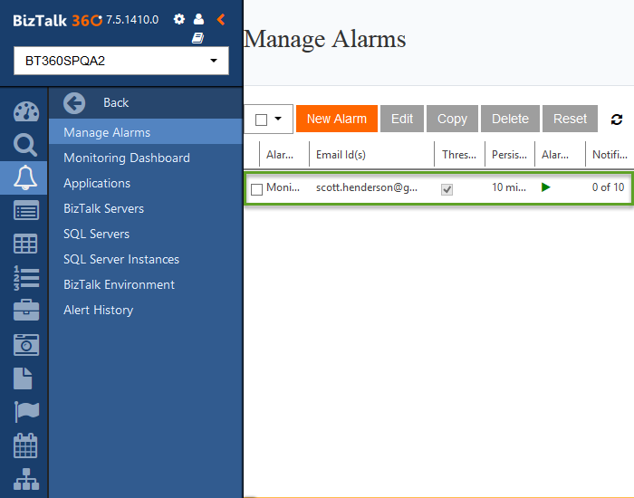Viewport: 634px width, 498px height.
Task: Open the calendar icon in sidebar
Action: coord(25,445)
